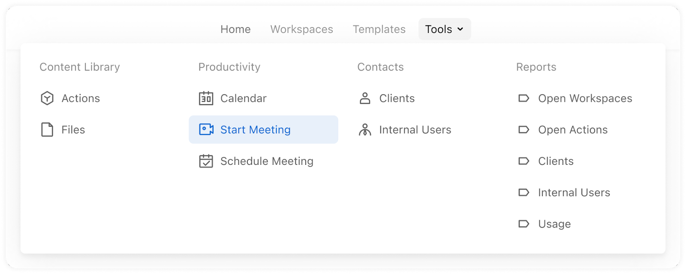Click the Internal Users figure icon under Contacts

(x=365, y=129)
